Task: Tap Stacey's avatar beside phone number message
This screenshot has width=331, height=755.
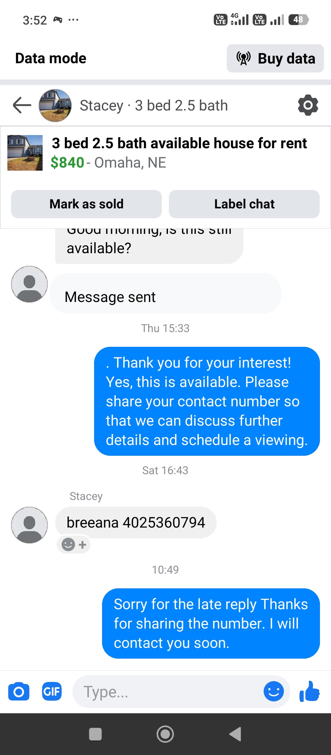Action: point(29,525)
